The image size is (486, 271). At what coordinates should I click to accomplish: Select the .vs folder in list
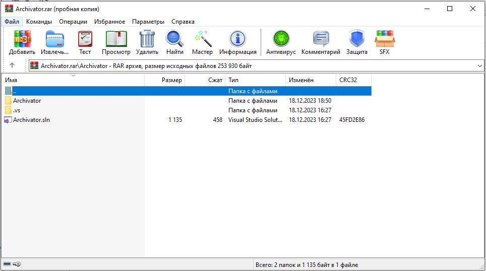[17, 110]
